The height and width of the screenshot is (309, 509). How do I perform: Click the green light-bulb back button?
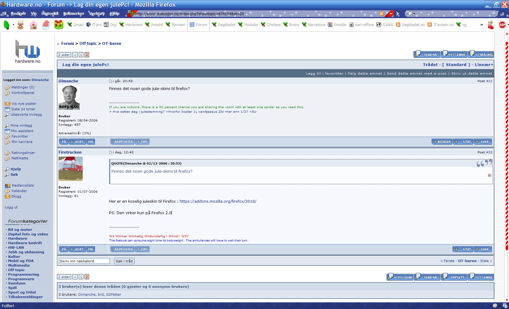pyautogui.click(x=6, y=25)
